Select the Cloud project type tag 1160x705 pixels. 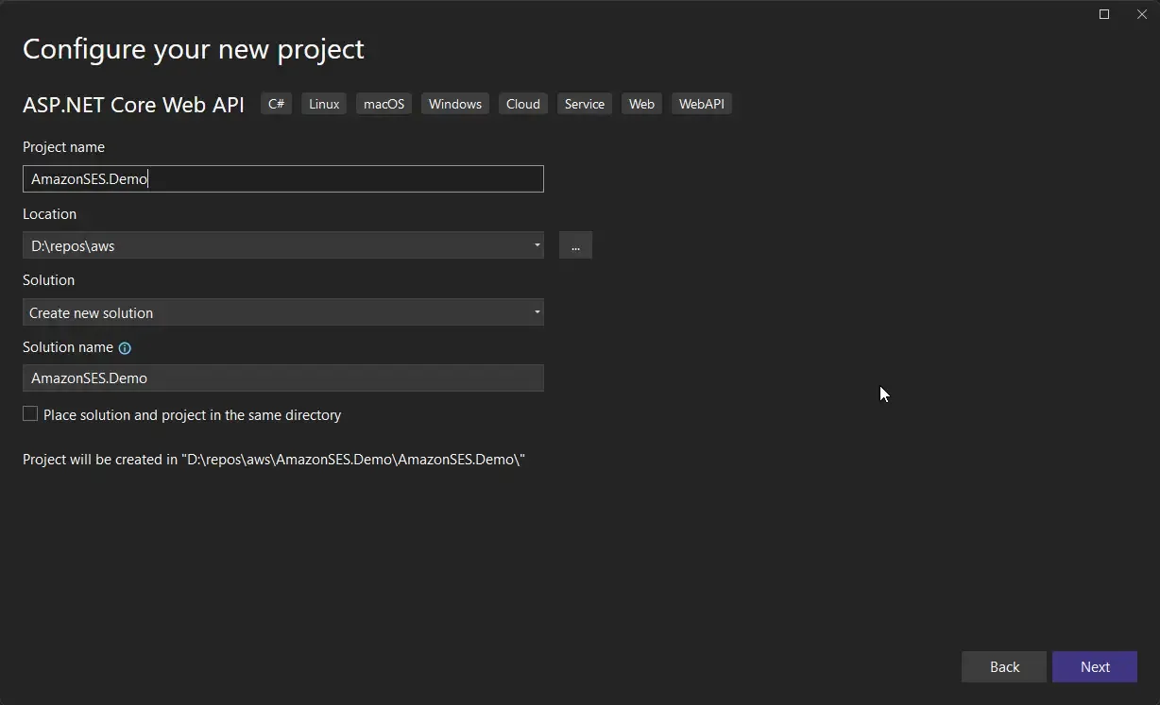click(x=522, y=104)
